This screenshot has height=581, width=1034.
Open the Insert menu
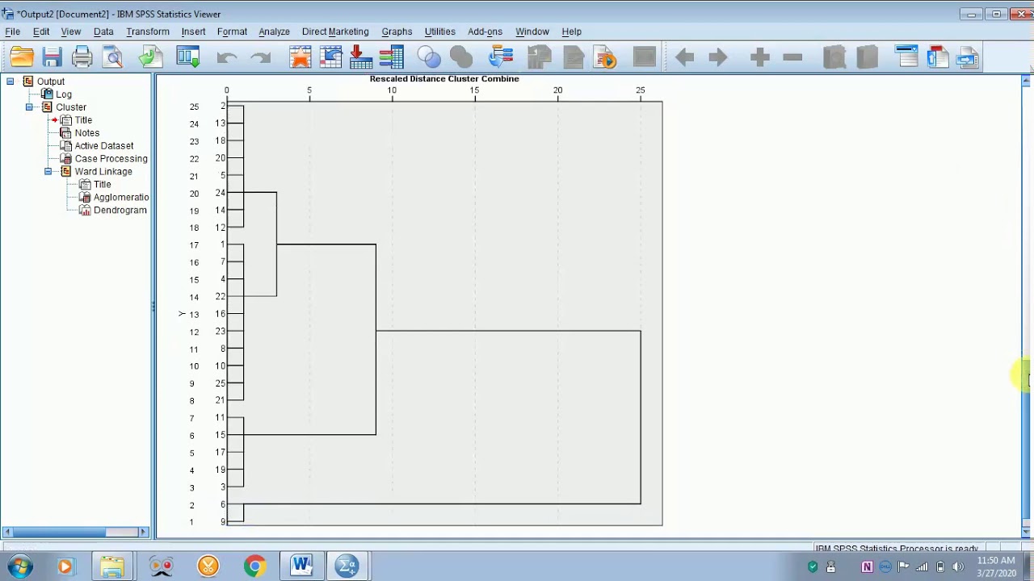tap(193, 31)
